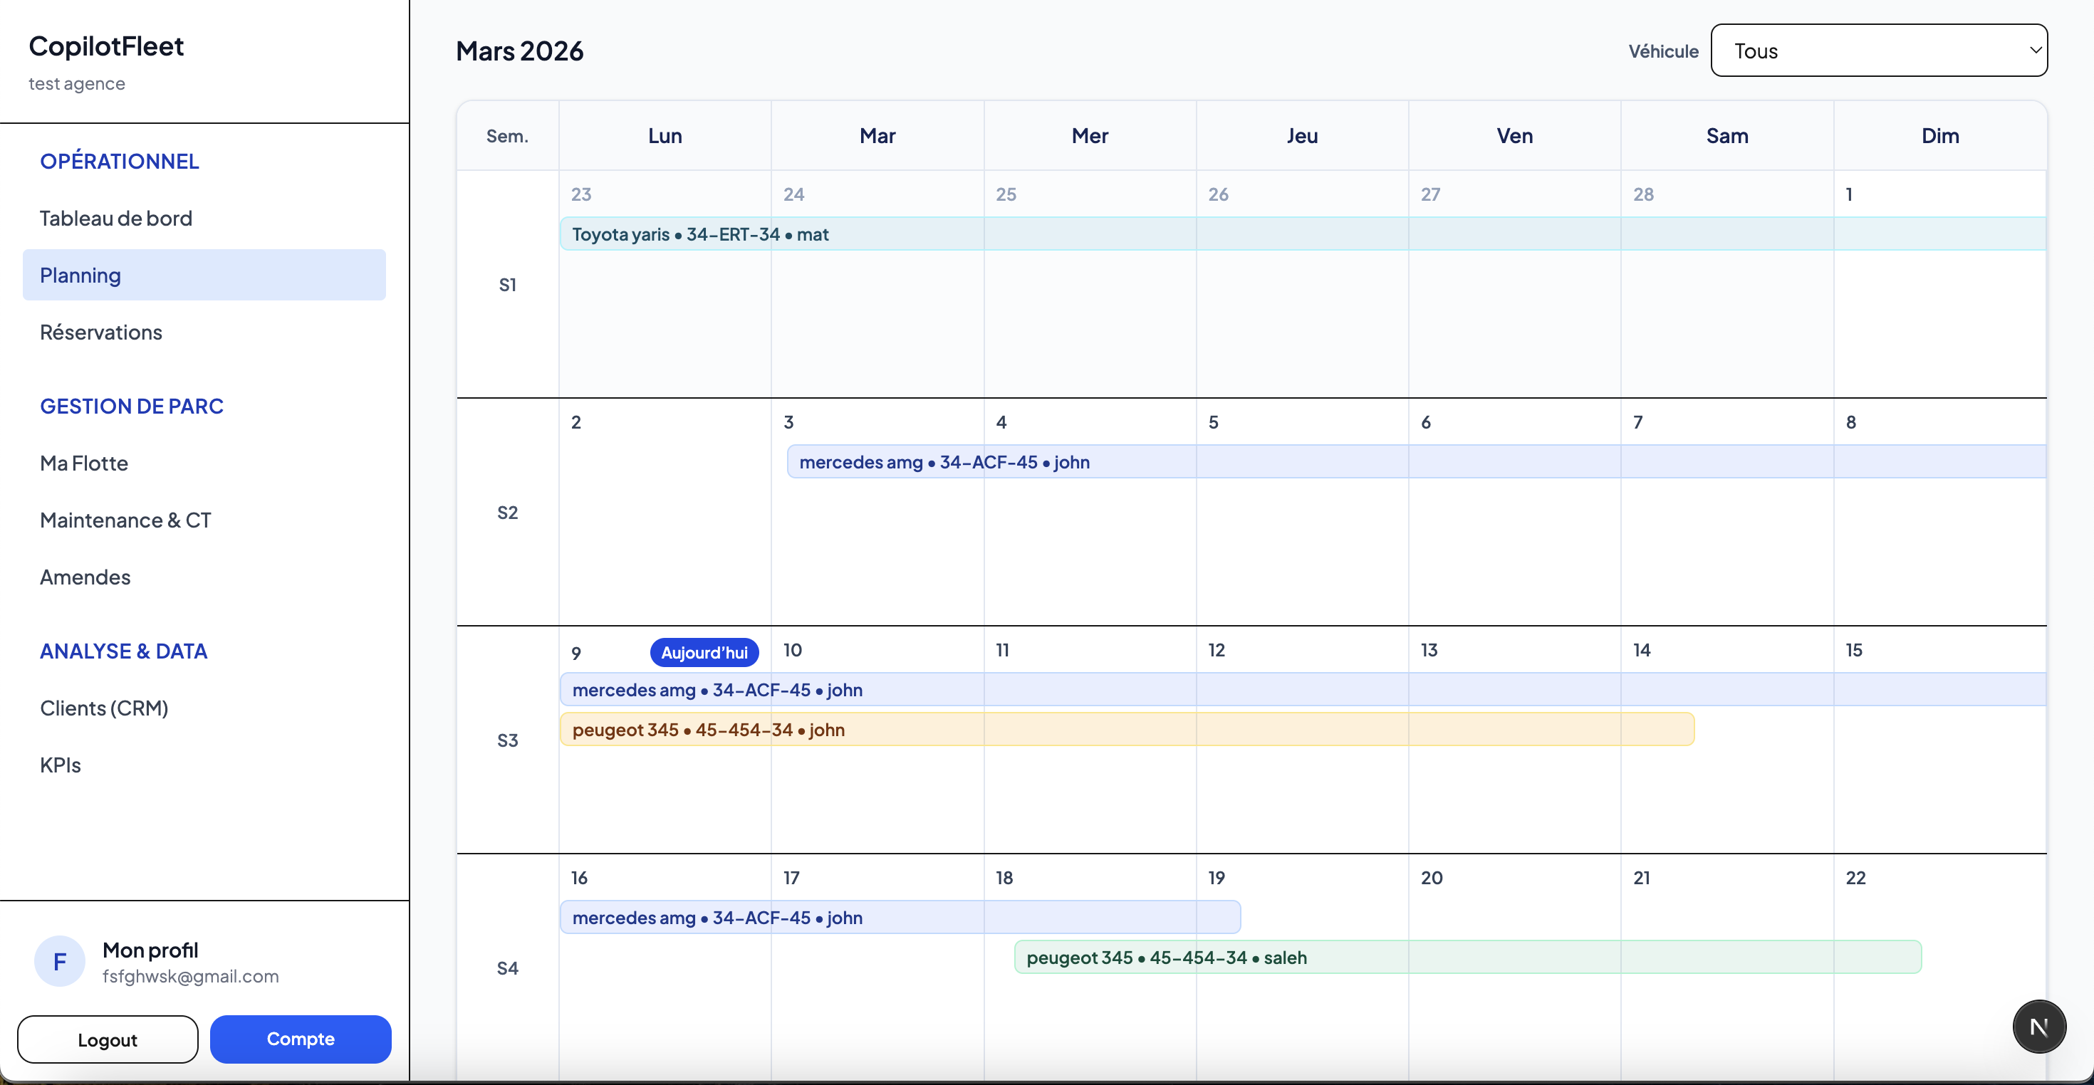Open the Compte button
The image size is (2094, 1085).
tap(300, 1039)
